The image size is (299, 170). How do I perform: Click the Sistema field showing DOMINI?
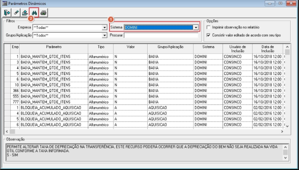click(159, 28)
